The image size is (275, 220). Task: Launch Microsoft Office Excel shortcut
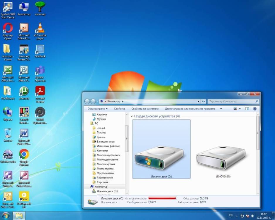pos(8,74)
